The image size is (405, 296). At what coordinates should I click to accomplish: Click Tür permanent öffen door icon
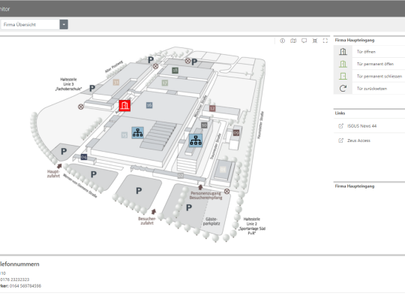[x=343, y=64]
